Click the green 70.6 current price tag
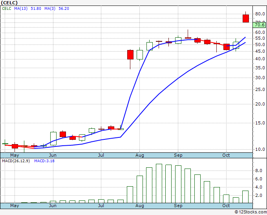 (260, 25)
